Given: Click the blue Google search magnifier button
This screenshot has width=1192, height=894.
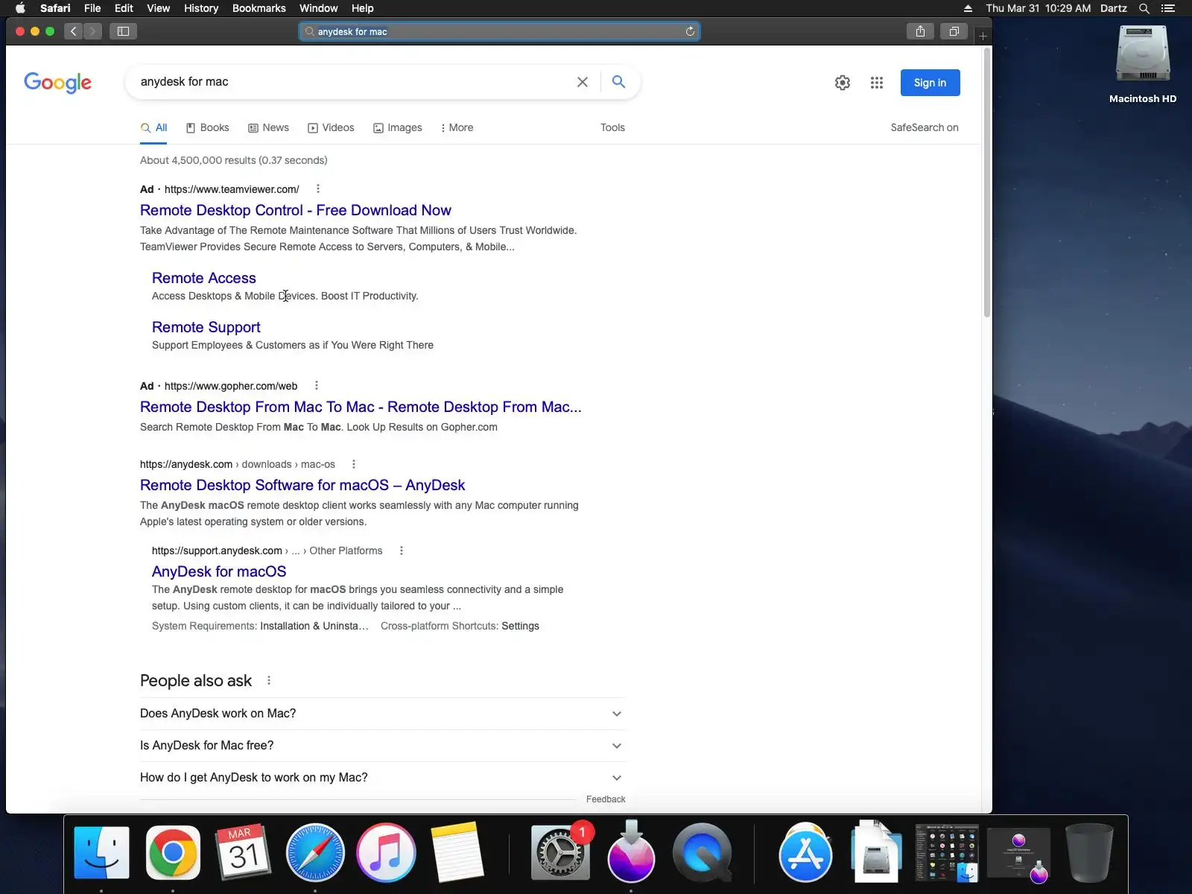Looking at the screenshot, I should [x=618, y=82].
